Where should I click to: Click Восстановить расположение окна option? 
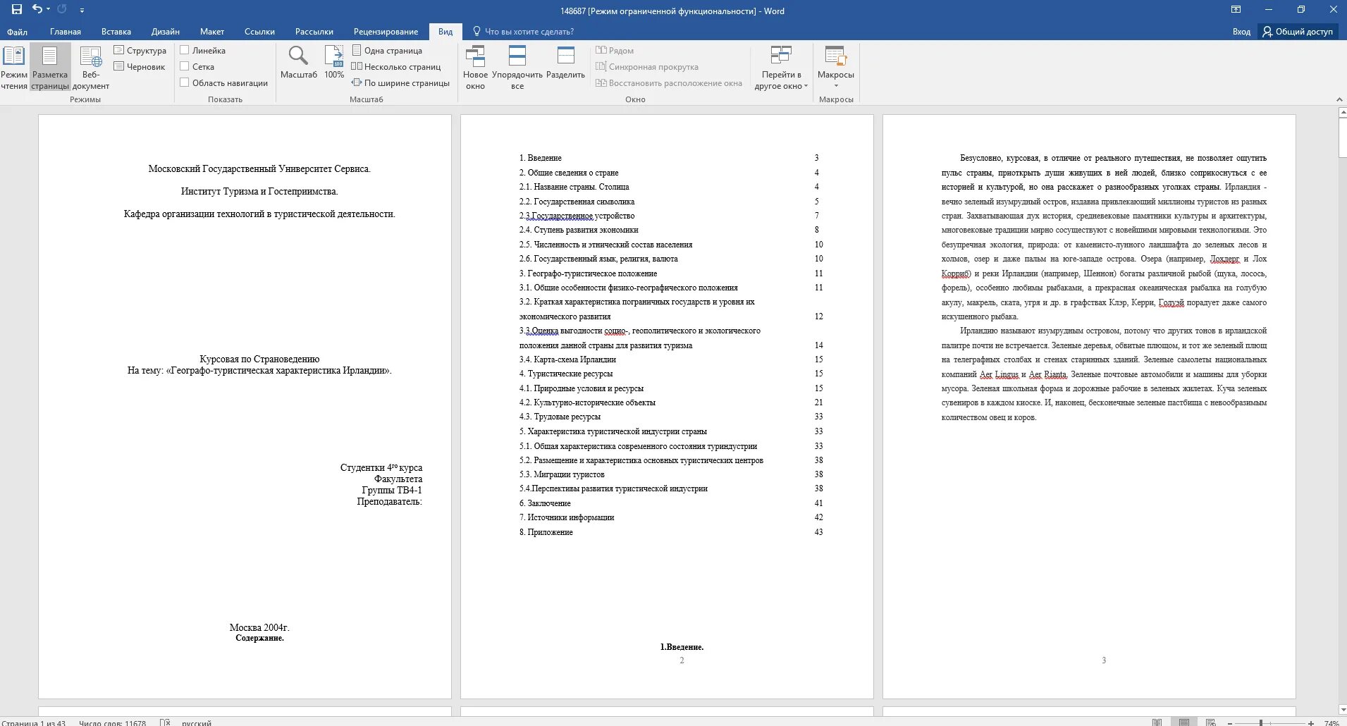[669, 83]
